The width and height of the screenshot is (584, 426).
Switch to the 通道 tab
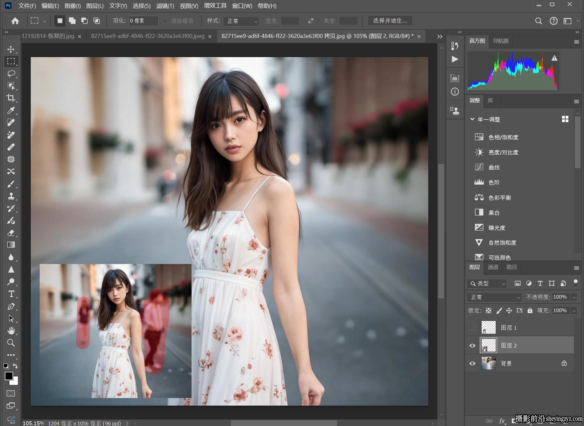[493, 267]
